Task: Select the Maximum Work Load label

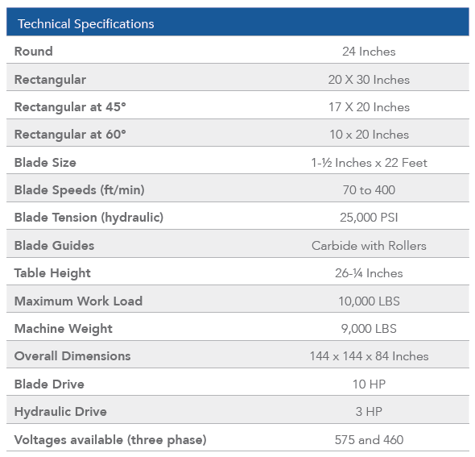Action: click(78, 301)
